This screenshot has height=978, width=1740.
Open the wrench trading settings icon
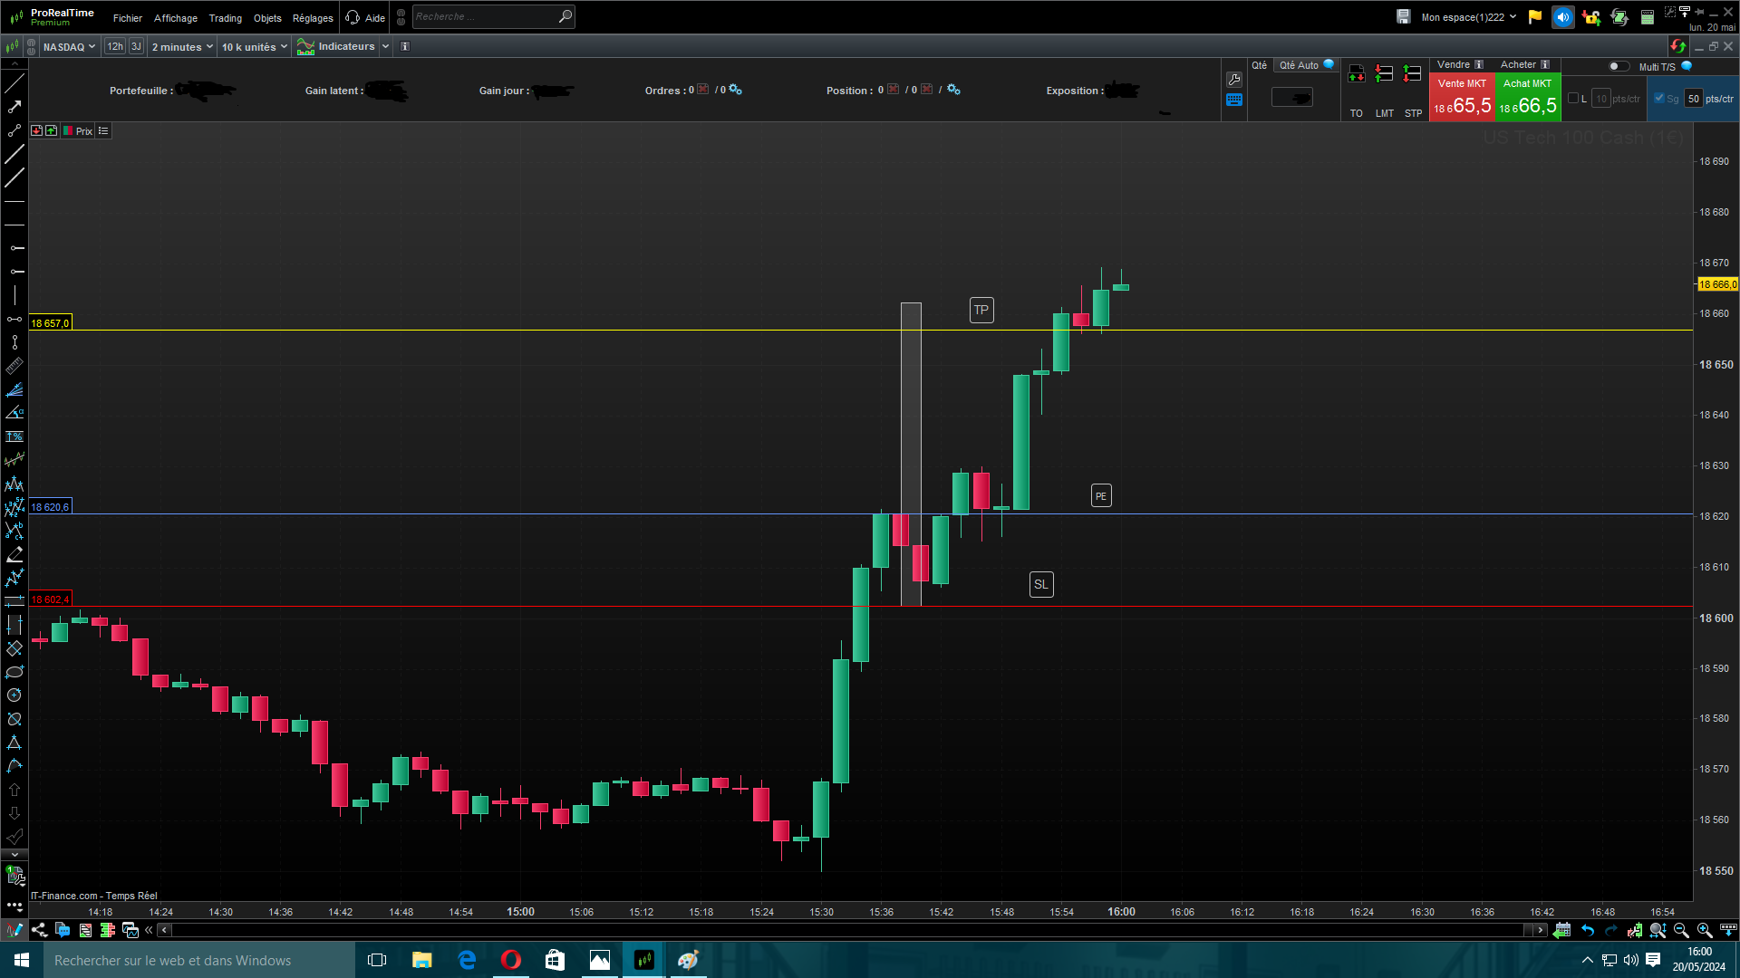coord(1234,80)
